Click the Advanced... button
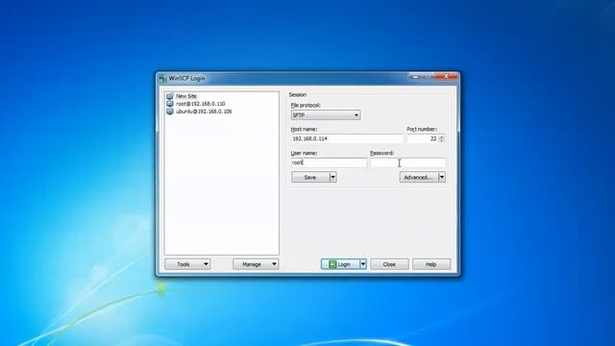615x346 pixels. (x=419, y=177)
